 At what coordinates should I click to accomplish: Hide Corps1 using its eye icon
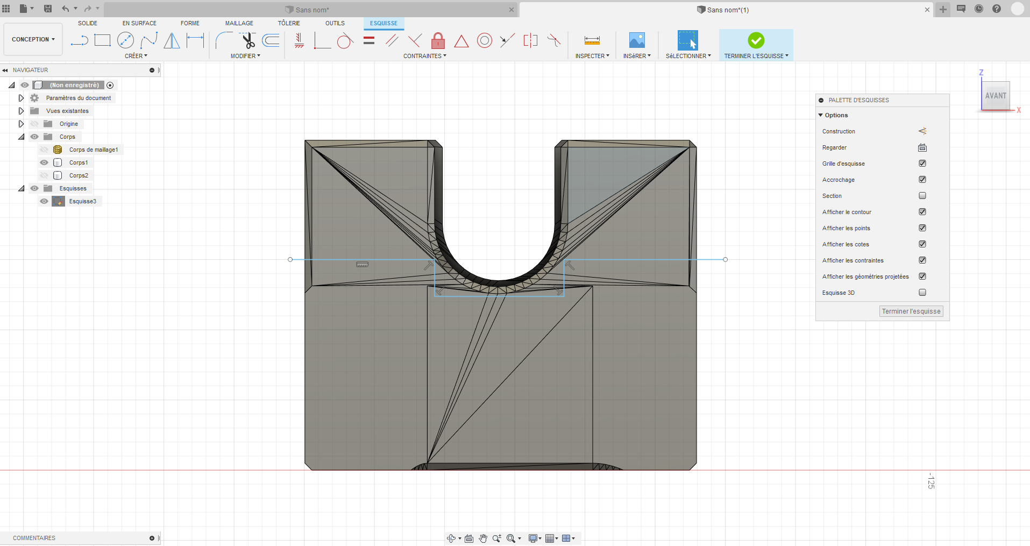pyautogui.click(x=44, y=162)
